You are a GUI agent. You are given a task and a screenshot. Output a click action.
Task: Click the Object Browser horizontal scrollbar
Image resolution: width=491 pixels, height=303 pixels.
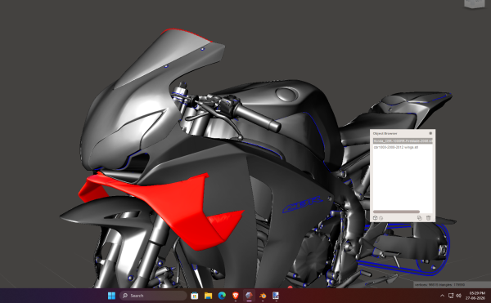tap(396, 212)
